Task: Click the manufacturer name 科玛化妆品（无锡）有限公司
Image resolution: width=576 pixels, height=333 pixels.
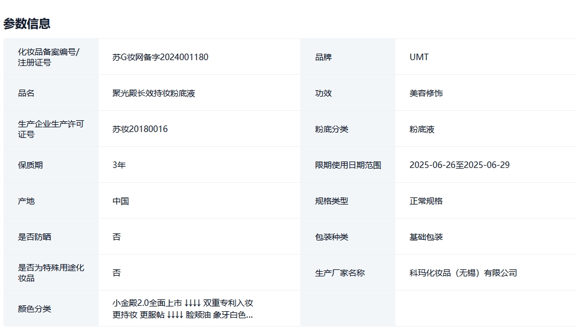Action: tap(463, 273)
